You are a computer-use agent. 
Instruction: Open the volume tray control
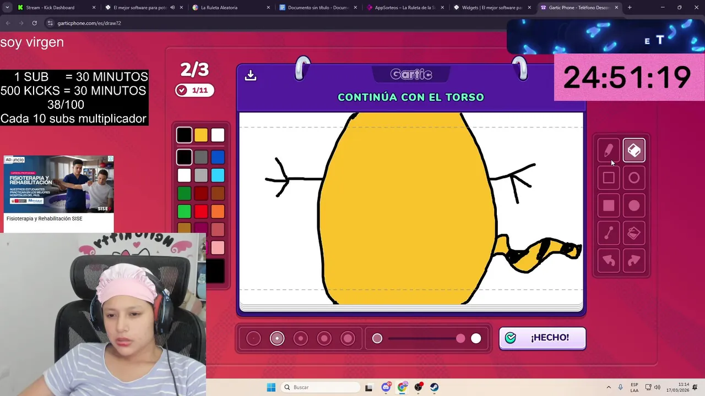[x=657, y=387]
